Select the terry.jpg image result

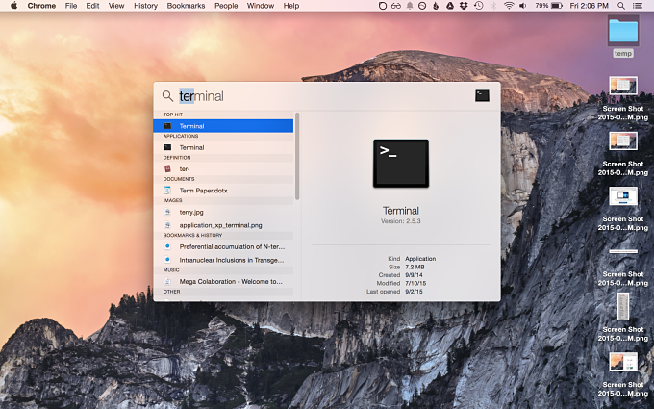(223, 212)
